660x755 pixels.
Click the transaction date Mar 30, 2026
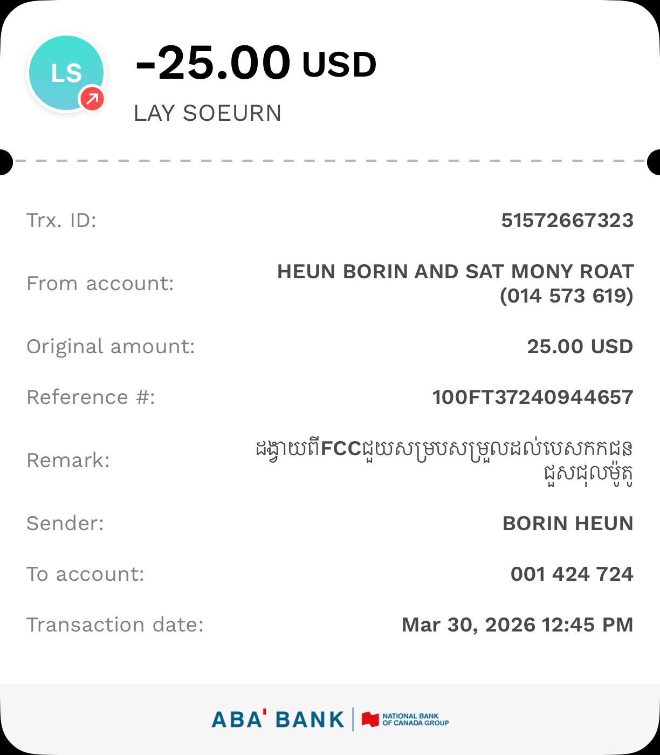coord(517,624)
